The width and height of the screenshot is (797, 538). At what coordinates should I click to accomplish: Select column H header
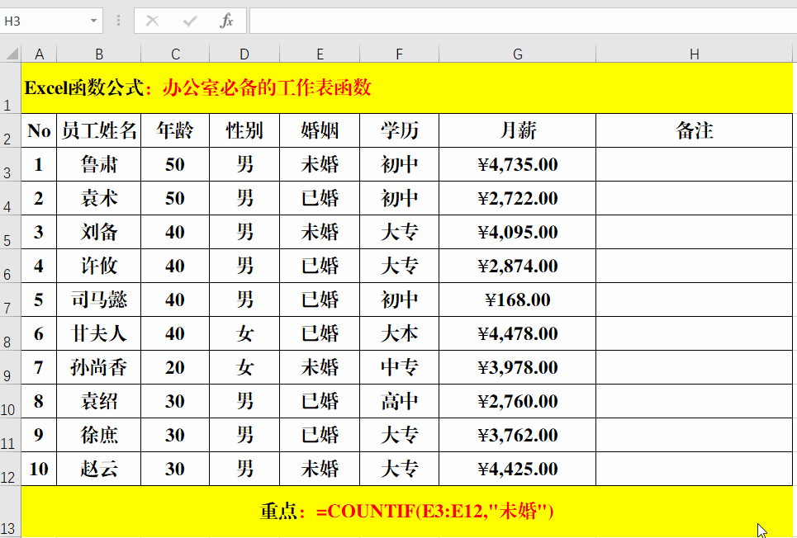coord(695,54)
